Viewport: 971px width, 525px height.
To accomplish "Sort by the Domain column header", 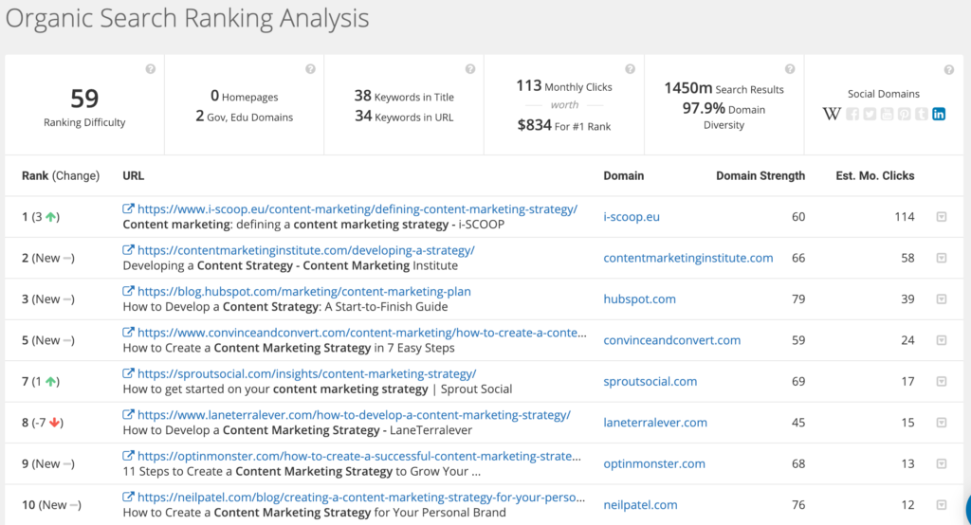I will pos(624,176).
